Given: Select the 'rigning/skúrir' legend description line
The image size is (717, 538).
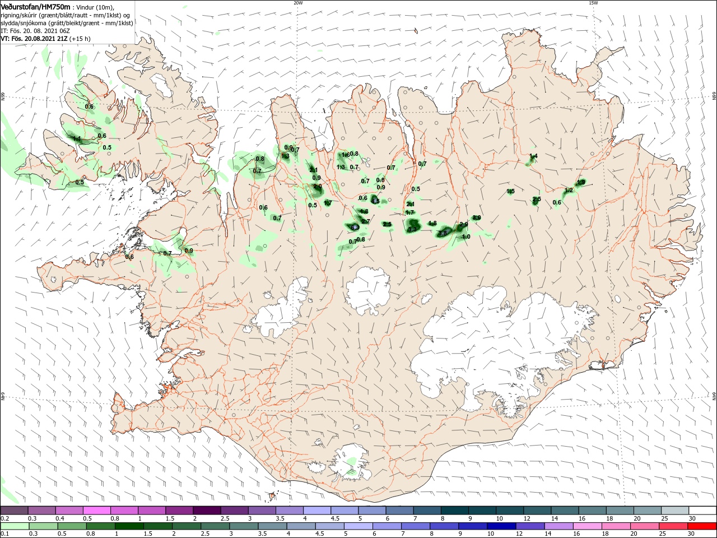Looking at the screenshot, I should (x=65, y=15).
